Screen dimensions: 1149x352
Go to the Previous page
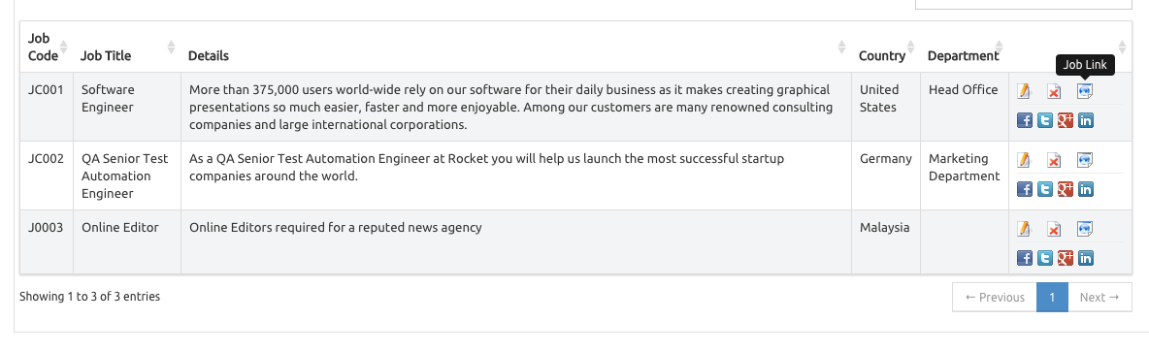tap(995, 297)
